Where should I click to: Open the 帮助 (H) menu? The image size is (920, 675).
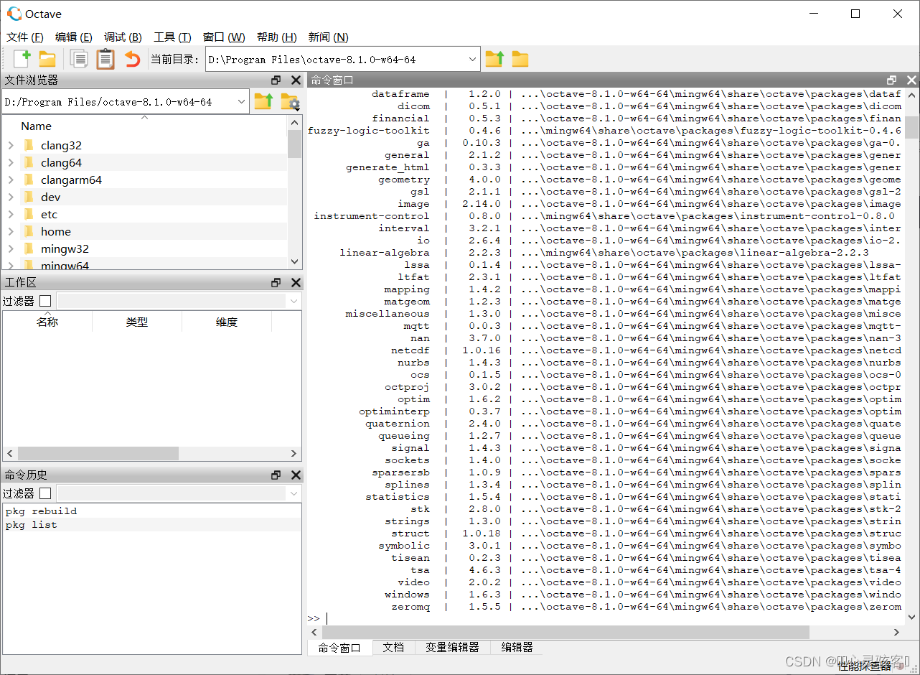click(x=276, y=37)
